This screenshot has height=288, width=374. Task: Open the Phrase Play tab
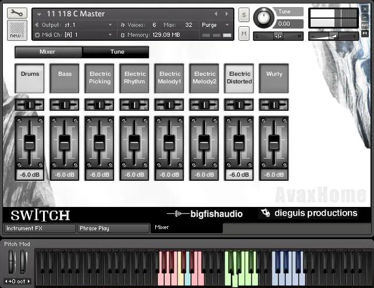[x=113, y=229]
